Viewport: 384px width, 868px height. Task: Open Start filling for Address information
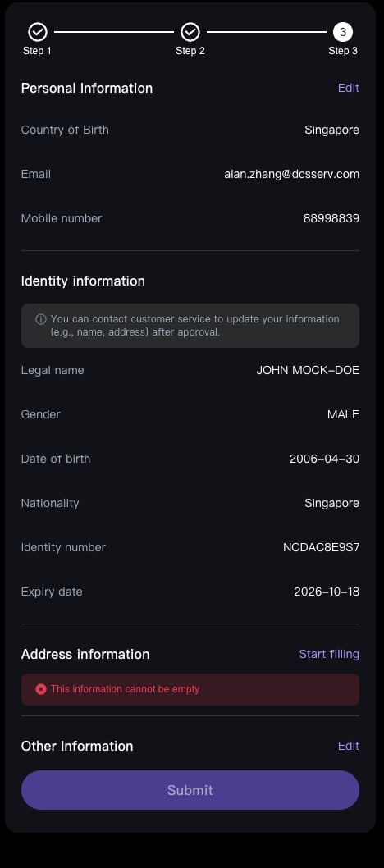[329, 655]
